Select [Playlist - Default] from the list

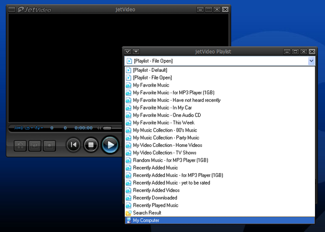[x=220, y=70]
